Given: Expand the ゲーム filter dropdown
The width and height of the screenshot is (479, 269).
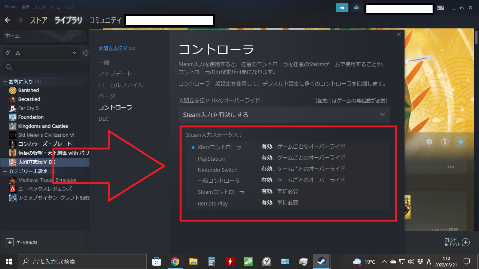Looking at the screenshot, I should [41, 53].
